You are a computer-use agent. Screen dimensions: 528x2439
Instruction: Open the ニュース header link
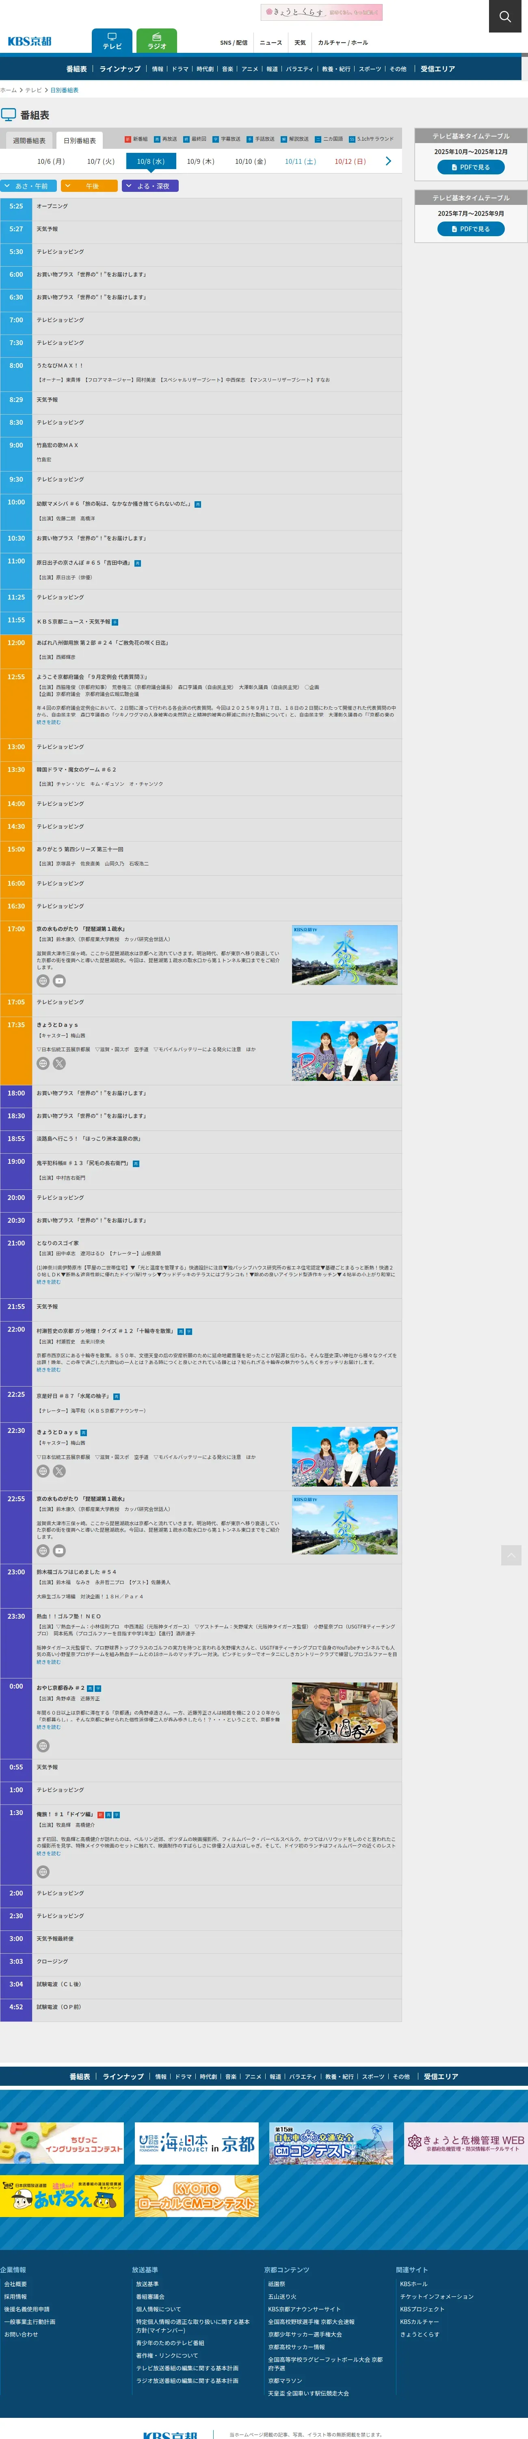[x=270, y=43]
